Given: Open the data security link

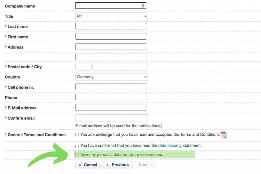Looking at the screenshot, I should click(170, 146).
